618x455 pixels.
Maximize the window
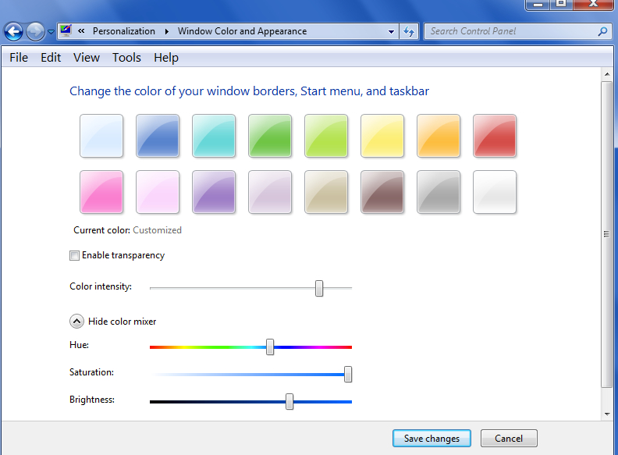point(561,5)
